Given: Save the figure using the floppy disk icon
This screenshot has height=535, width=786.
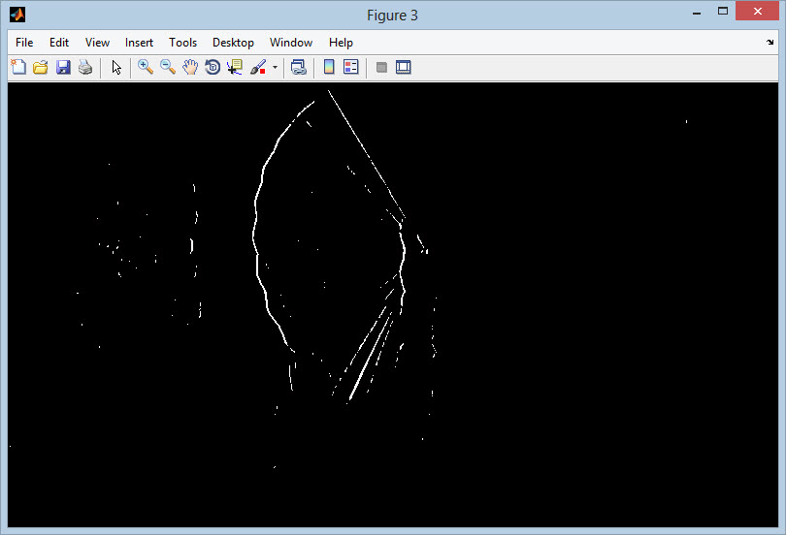Looking at the screenshot, I should point(63,67).
